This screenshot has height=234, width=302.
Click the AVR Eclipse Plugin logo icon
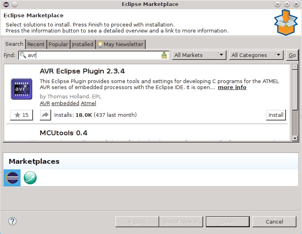point(21,89)
